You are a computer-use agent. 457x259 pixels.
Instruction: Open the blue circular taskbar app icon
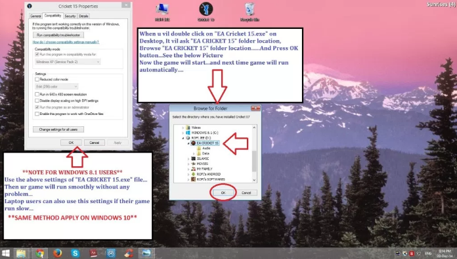[111, 253]
